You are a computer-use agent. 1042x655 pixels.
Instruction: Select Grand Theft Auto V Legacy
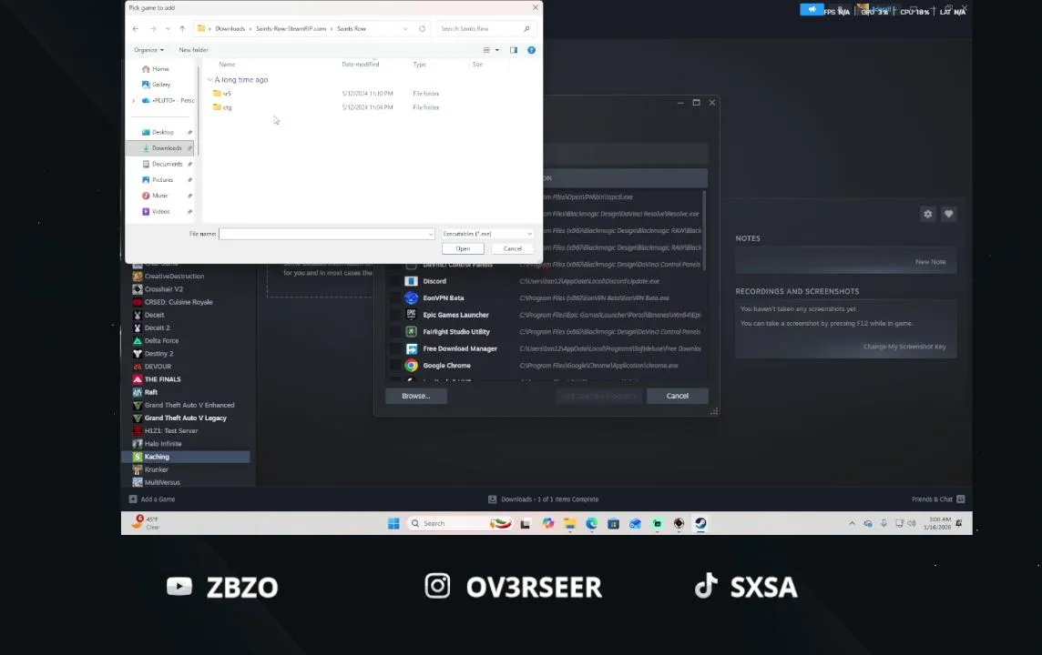(x=186, y=418)
